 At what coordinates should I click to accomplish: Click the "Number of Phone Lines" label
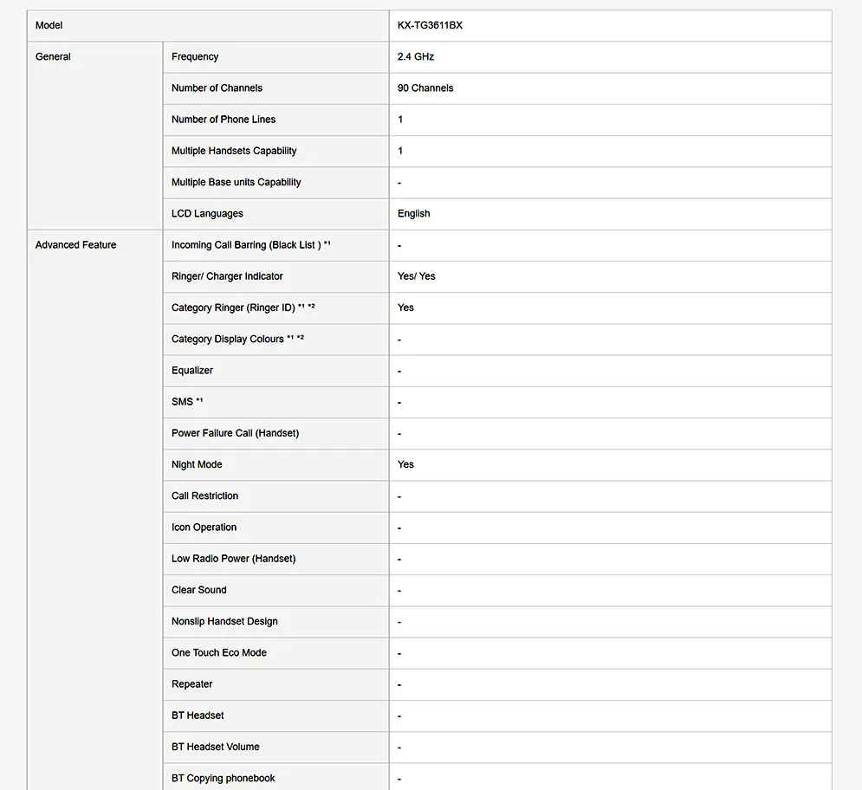click(x=224, y=120)
